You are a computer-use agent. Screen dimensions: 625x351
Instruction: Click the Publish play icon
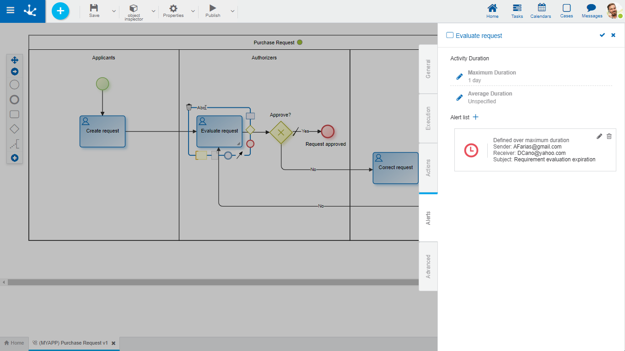coord(212,8)
